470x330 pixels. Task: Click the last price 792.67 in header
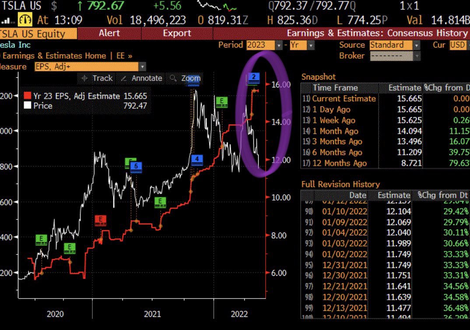105,6
